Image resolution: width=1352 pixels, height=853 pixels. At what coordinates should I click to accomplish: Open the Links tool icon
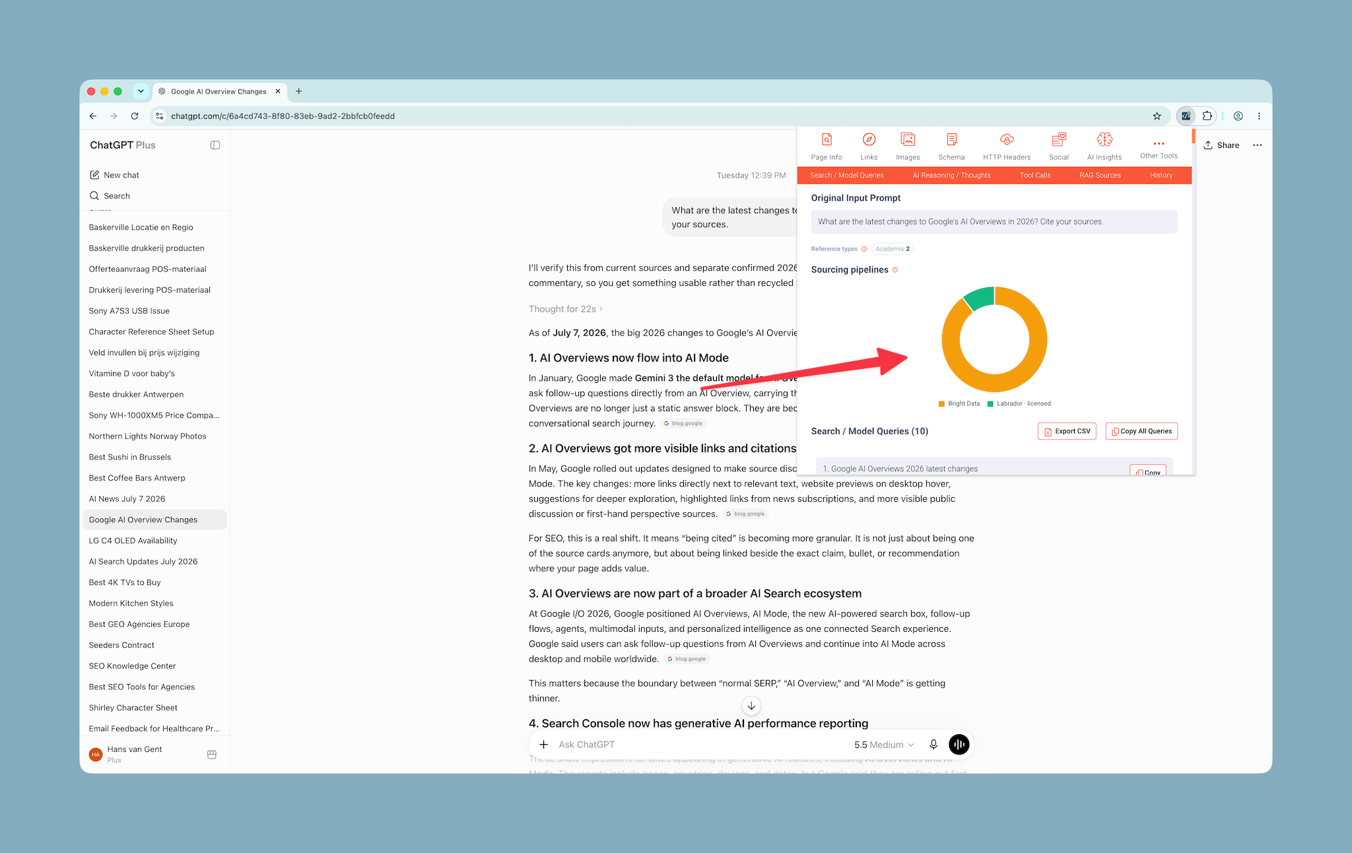click(x=869, y=139)
